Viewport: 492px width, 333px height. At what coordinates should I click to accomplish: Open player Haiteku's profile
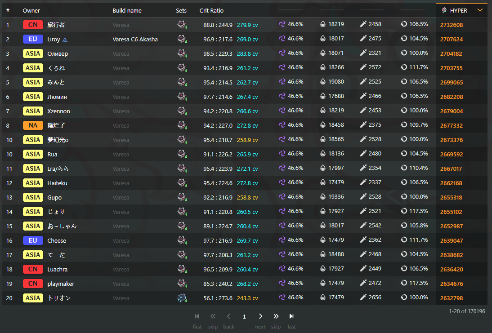pos(58,183)
